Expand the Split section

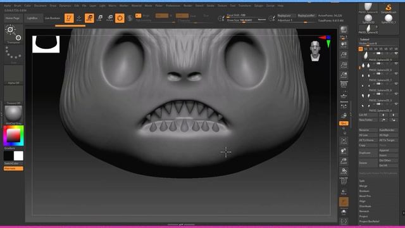coord(362,180)
